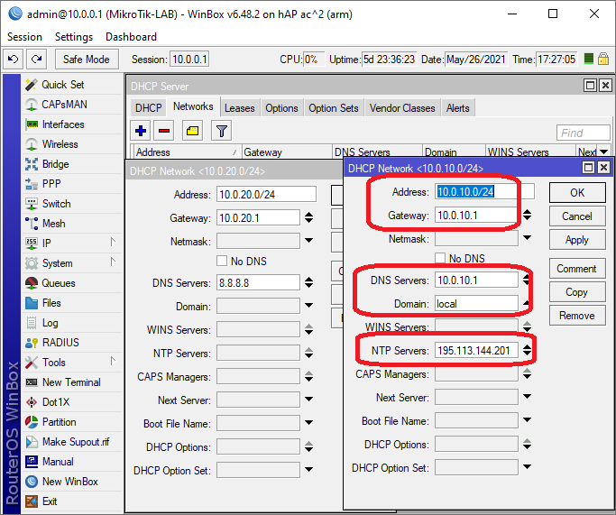Expand IP submenu in sidebar
Screen dimensions: 616x515
(113, 242)
